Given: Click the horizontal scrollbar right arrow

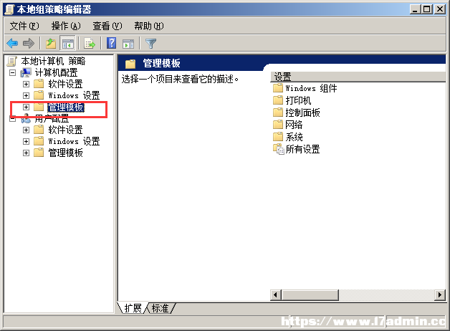Looking at the screenshot, I should pyautogui.click(x=440, y=294).
